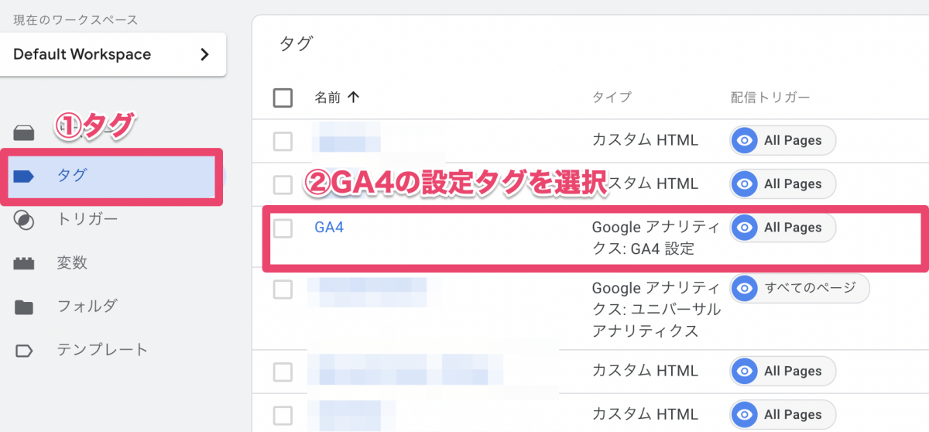Open トリガー menu item
The width and height of the screenshot is (929, 432).
tap(87, 220)
